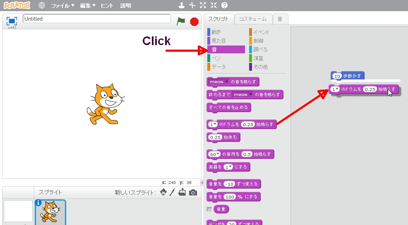The width and height of the screenshot is (408, 225).
Task: Select the 見た目 block category
Action: pos(226,41)
